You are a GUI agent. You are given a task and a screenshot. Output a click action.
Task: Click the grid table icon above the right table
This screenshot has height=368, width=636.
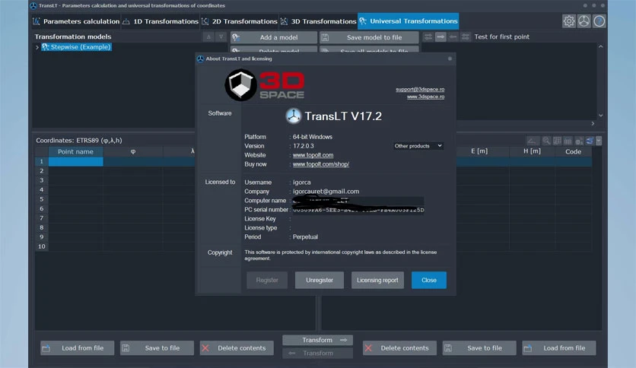(558, 141)
